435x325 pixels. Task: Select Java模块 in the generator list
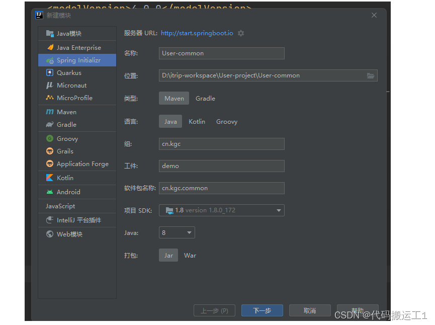(77, 34)
